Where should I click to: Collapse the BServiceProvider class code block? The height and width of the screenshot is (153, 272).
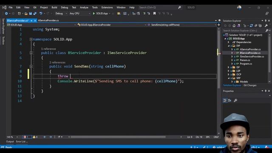(31, 53)
